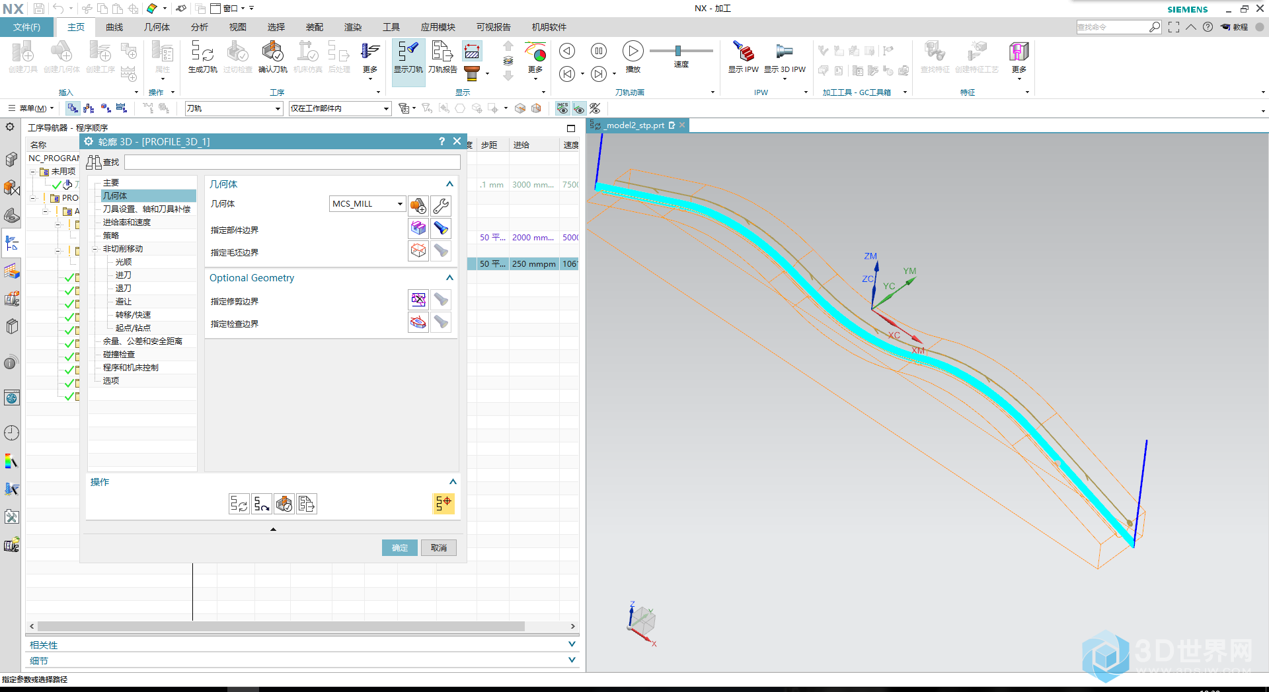The width and height of the screenshot is (1269, 692).
Task: Select 进刀 in dialog tree
Action: click(124, 275)
